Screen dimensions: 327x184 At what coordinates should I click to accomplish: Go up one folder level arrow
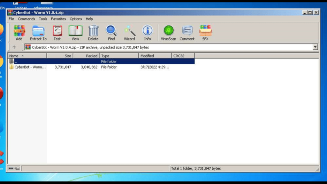(14, 47)
